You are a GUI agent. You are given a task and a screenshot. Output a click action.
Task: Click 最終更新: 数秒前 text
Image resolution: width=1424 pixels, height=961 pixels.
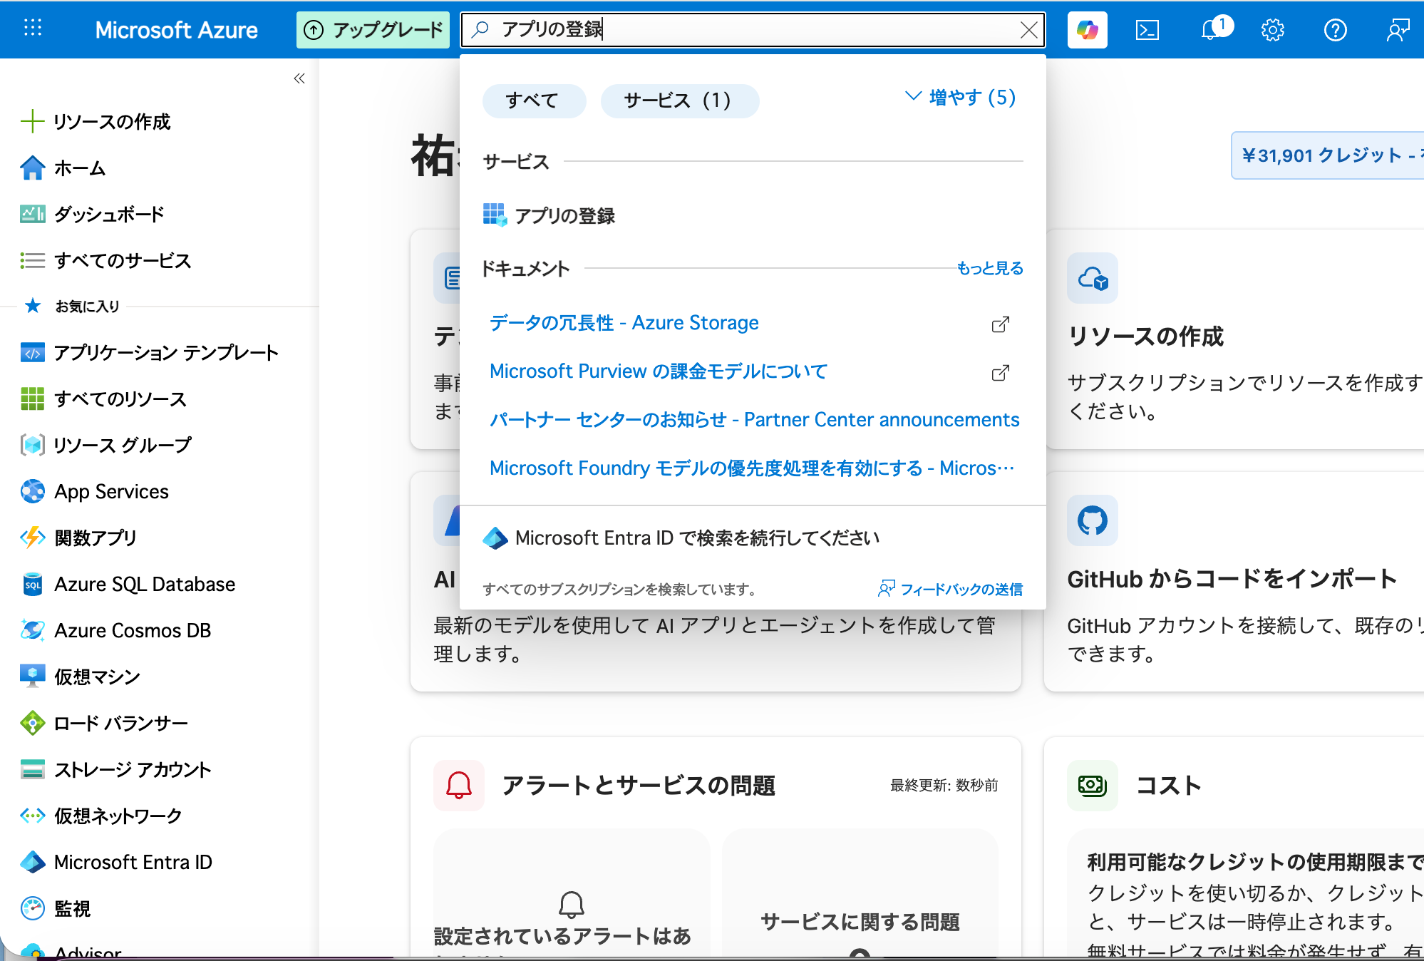(944, 786)
